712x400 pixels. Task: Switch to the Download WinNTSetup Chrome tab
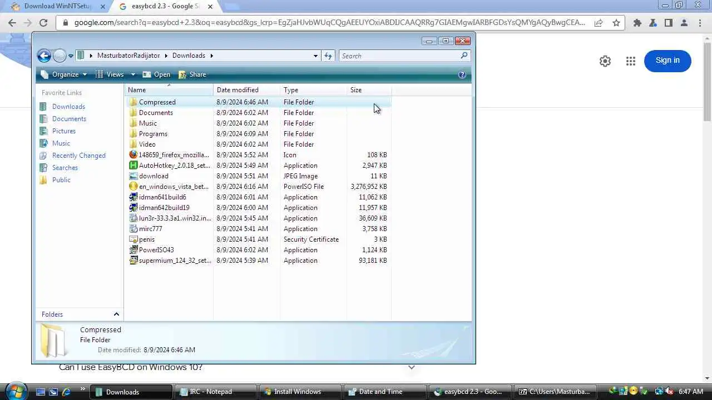tap(58, 6)
